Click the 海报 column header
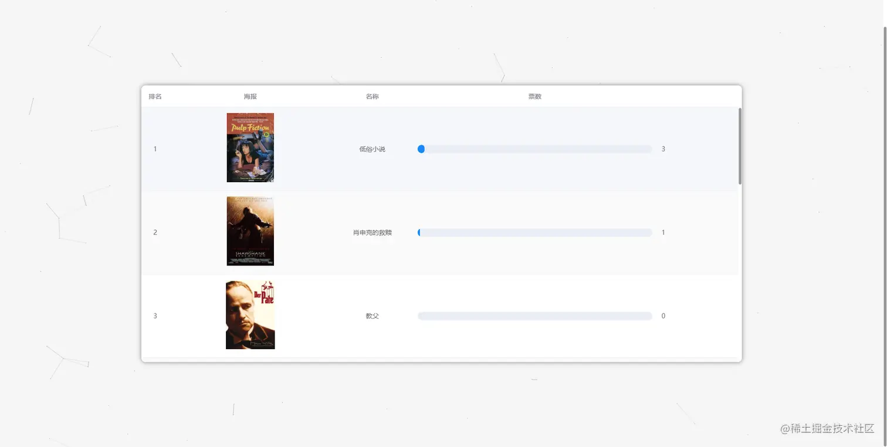The width and height of the screenshot is (887, 447). (250, 97)
